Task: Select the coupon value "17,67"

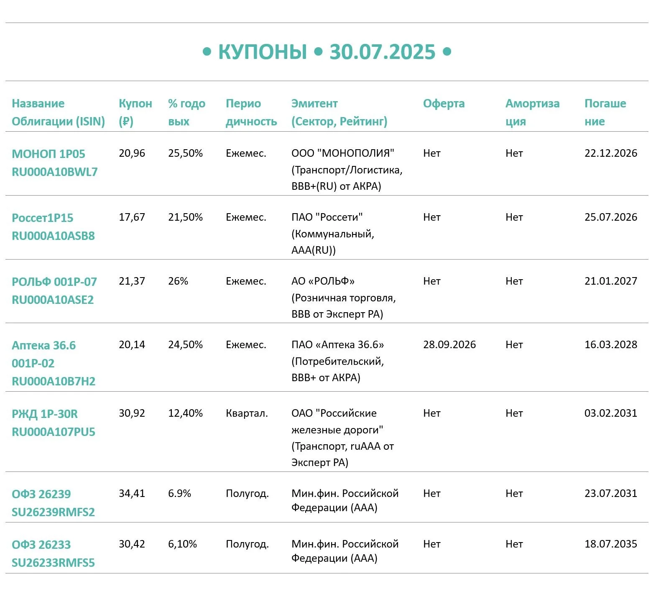Action: tap(132, 217)
